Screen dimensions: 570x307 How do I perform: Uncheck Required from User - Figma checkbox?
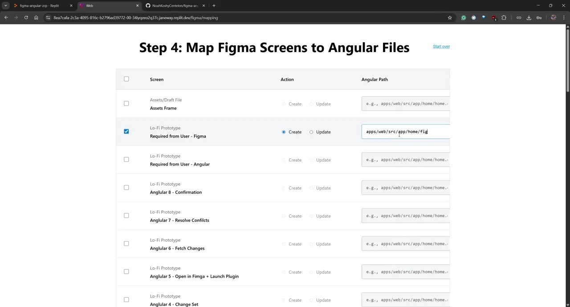click(126, 132)
